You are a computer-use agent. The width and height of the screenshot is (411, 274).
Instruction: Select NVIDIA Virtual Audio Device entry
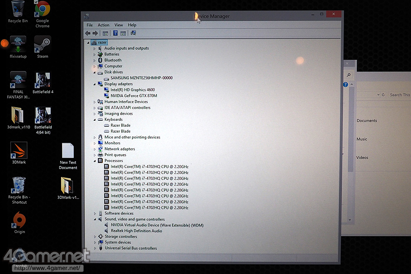pyautogui.click(x=157, y=225)
